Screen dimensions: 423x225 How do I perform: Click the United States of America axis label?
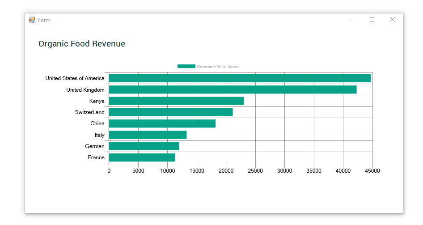tap(75, 78)
